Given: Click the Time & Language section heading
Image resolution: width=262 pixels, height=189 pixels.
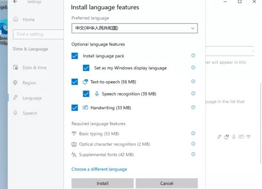Looking at the screenshot, I should tap(31, 49).
